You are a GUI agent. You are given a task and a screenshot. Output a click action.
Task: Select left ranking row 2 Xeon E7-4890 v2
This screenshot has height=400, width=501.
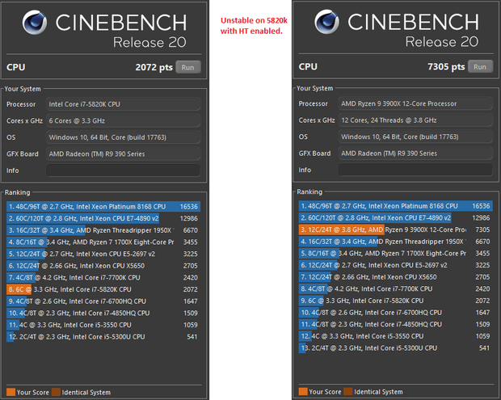click(x=103, y=218)
